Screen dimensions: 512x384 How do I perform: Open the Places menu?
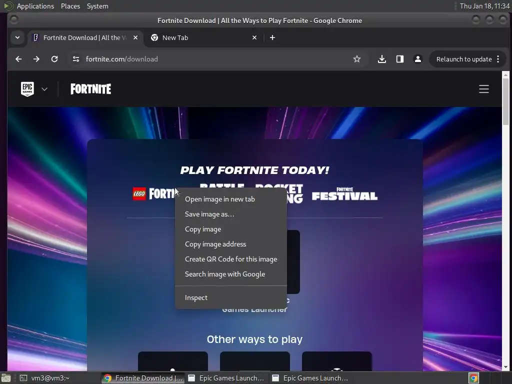click(70, 6)
